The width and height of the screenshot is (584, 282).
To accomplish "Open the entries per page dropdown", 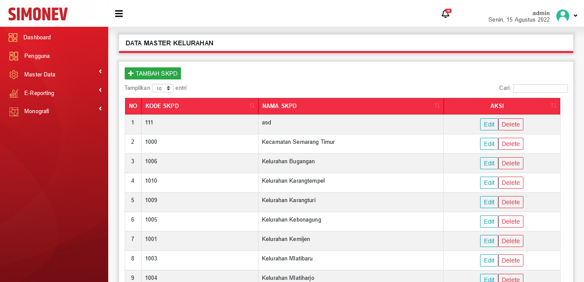I will (163, 88).
